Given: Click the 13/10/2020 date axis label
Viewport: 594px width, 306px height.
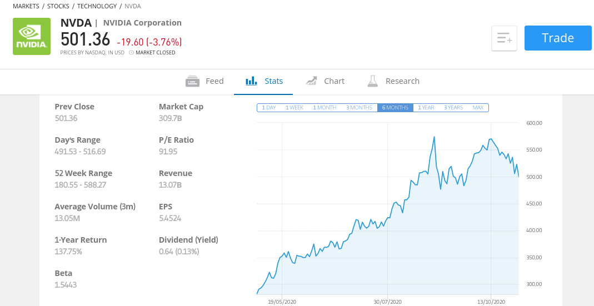Looking at the screenshot, I should [x=491, y=302].
